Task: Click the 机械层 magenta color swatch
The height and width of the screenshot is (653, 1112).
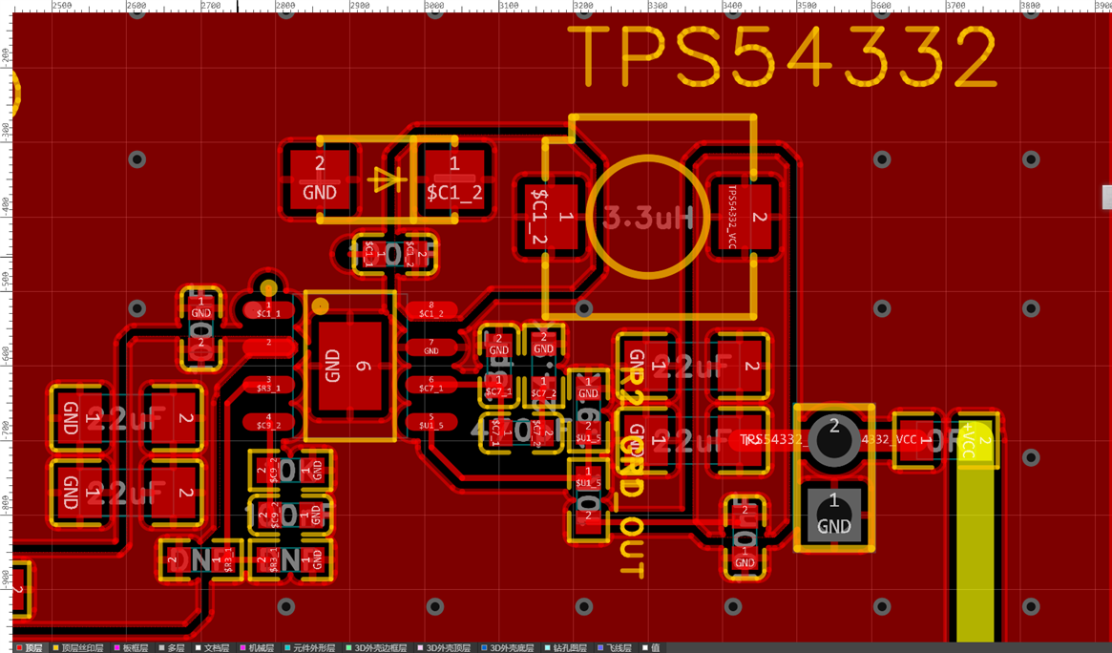Action: [242, 648]
